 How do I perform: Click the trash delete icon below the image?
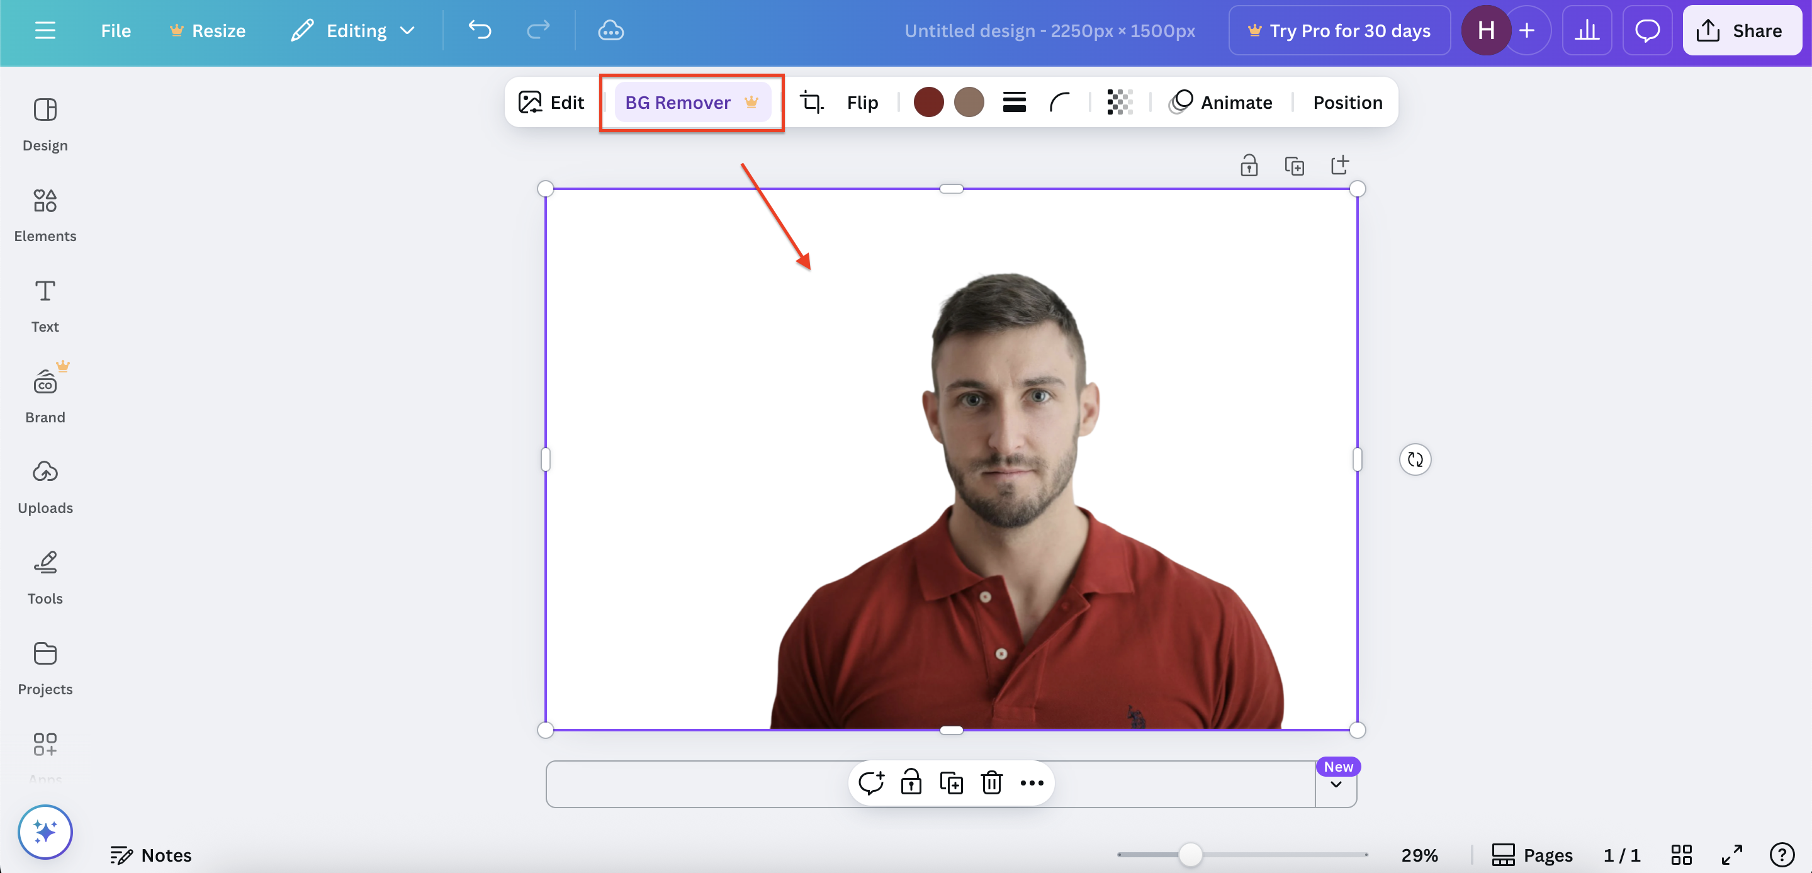(991, 782)
